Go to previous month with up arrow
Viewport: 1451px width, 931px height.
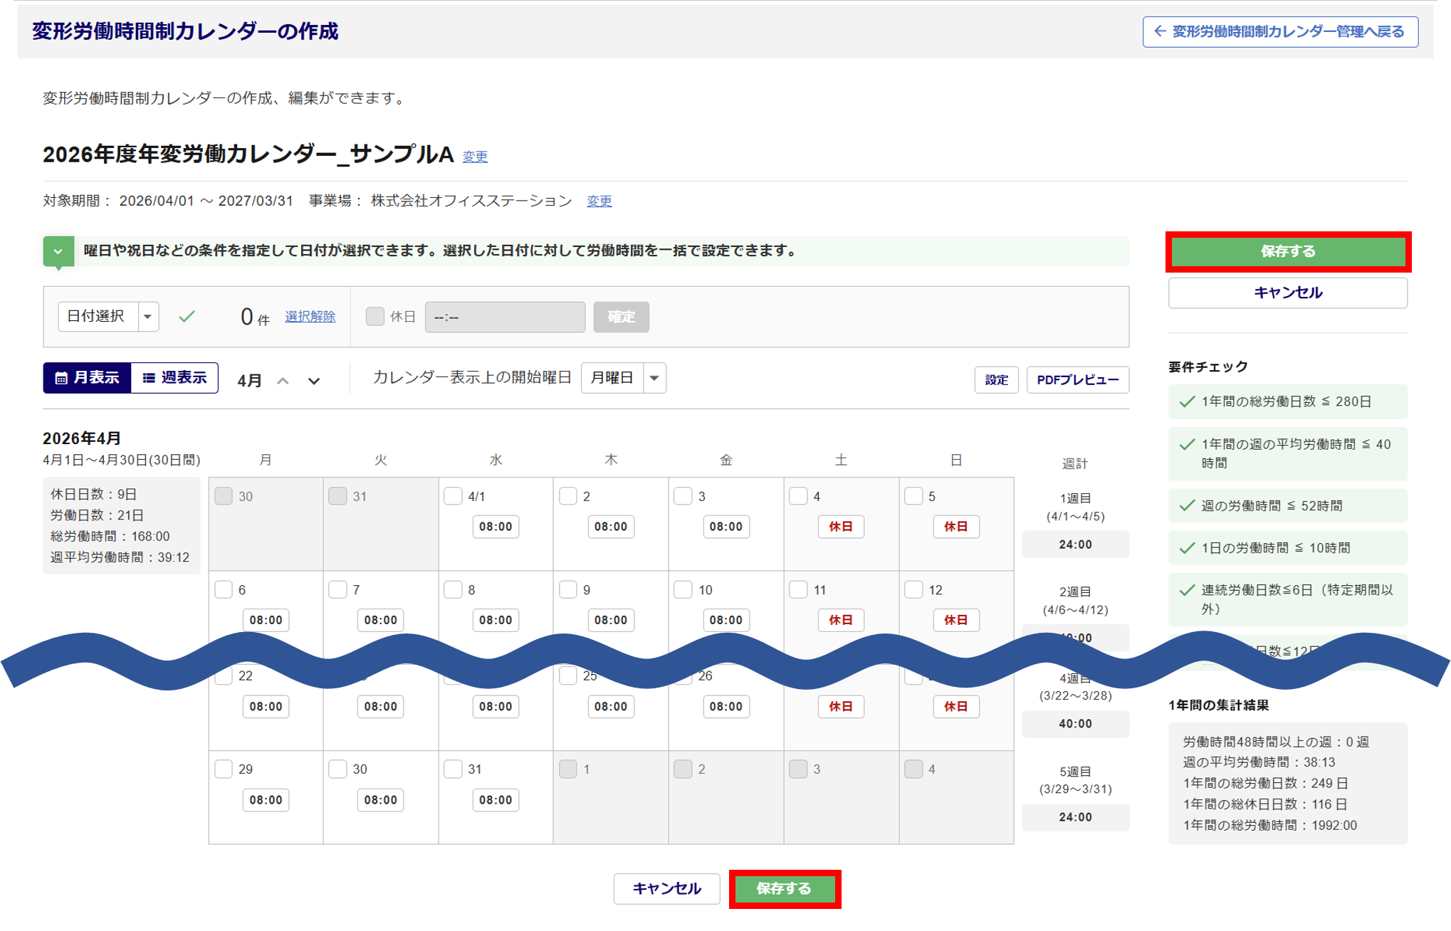point(283,381)
